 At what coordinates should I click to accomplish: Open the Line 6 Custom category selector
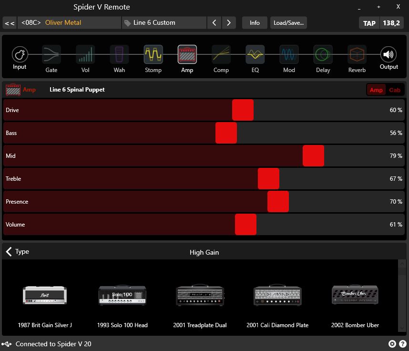click(x=164, y=23)
